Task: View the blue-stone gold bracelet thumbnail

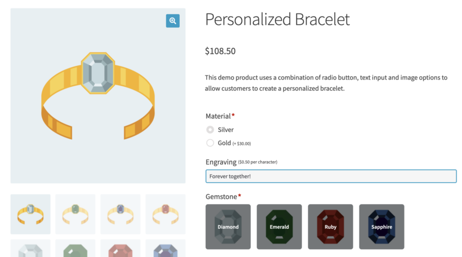Action: click(x=30, y=214)
